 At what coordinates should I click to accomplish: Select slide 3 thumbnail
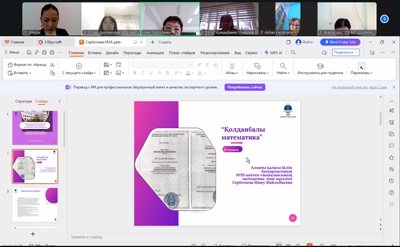(x=35, y=205)
